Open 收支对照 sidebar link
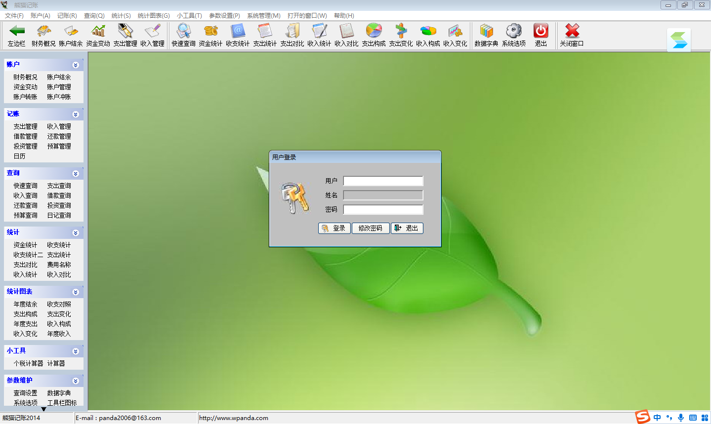The image size is (711, 424). tap(59, 304)
